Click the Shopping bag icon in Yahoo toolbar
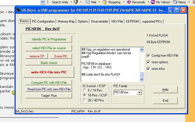 point(105,2)
